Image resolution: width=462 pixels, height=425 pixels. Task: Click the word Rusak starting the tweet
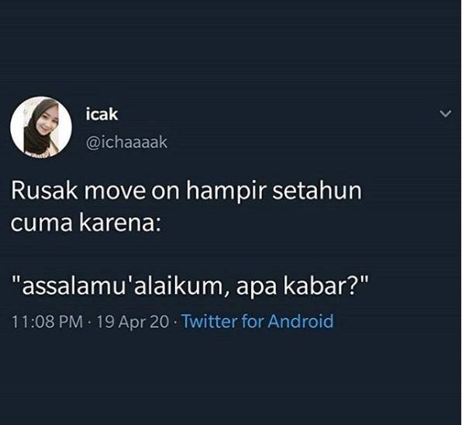pos(44,190)
